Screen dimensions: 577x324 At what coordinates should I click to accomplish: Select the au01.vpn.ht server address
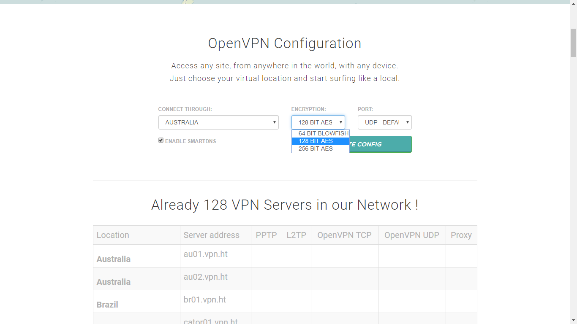[x=206, y=254]
